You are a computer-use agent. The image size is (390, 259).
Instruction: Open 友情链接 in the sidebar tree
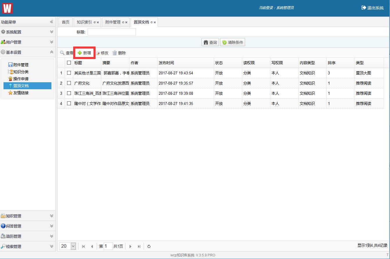click(21, 93)
